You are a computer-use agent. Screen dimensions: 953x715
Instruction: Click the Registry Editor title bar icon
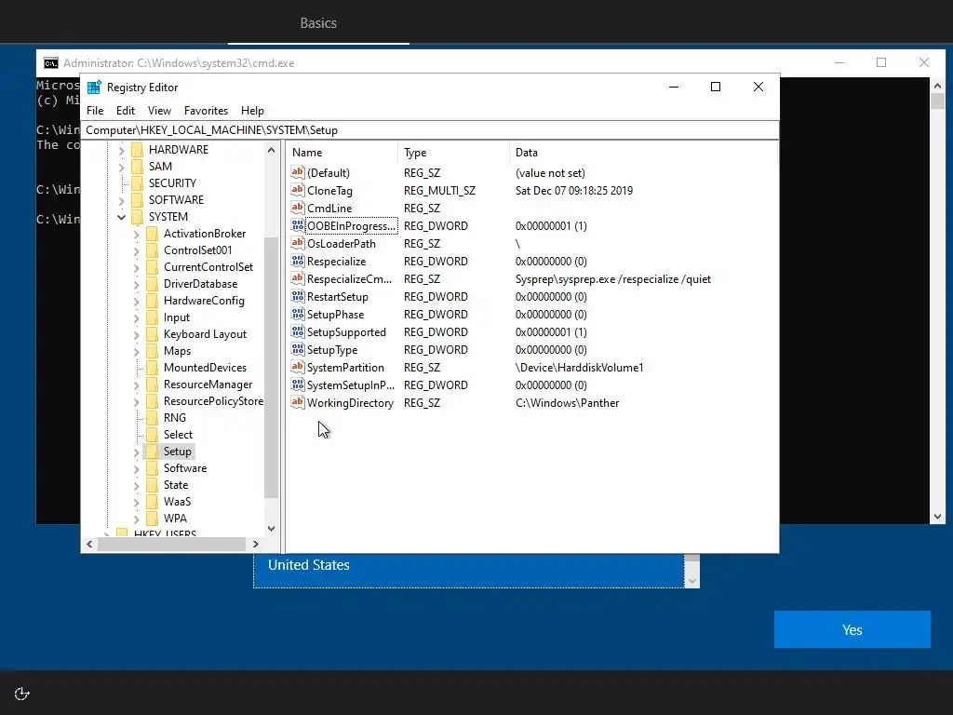point(94,87)
